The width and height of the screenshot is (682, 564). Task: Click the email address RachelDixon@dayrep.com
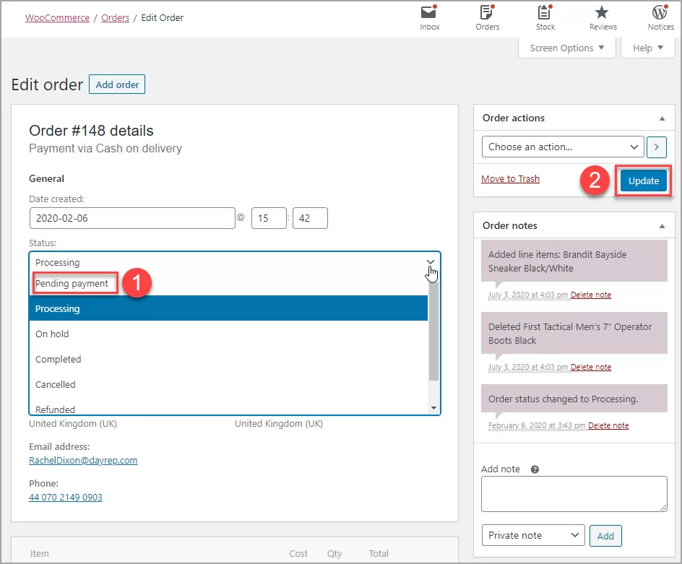(x=82, y=460)
